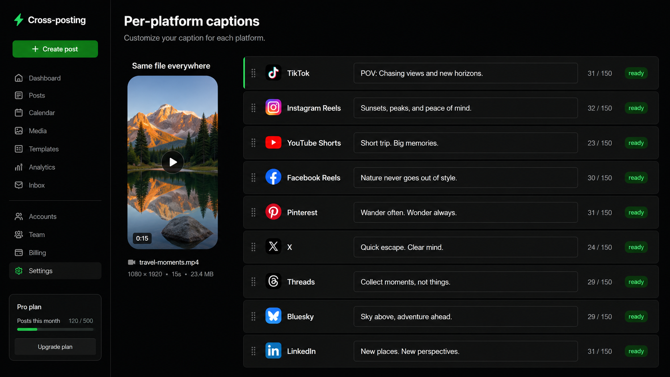Image resolution: width=670 pixels, height=377 pixels.
Task: Edit the Threads caption field
Action: pyautogui.click(x=466, y=282)
